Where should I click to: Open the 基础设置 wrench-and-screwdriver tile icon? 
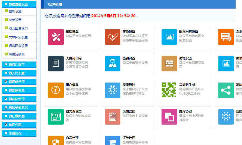tap(56, 37)
